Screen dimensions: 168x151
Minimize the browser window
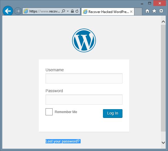click(142, 4)
